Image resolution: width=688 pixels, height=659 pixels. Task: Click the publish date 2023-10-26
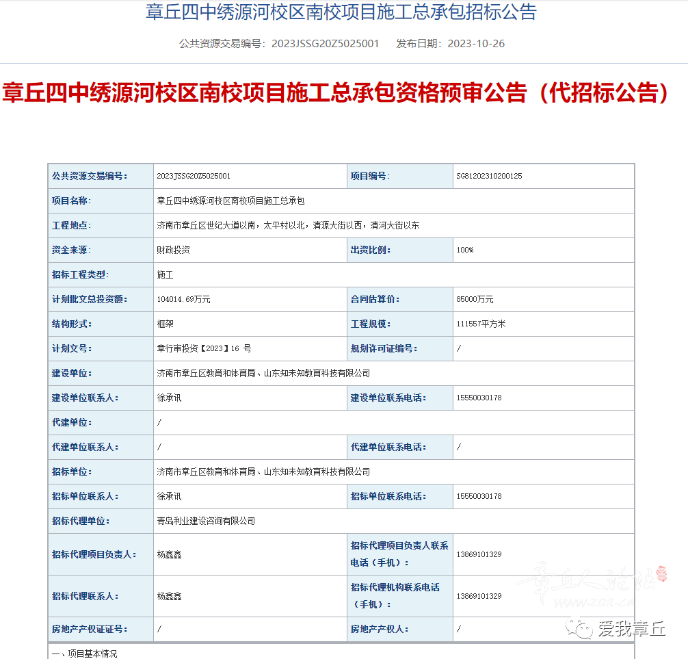(476, 44)
